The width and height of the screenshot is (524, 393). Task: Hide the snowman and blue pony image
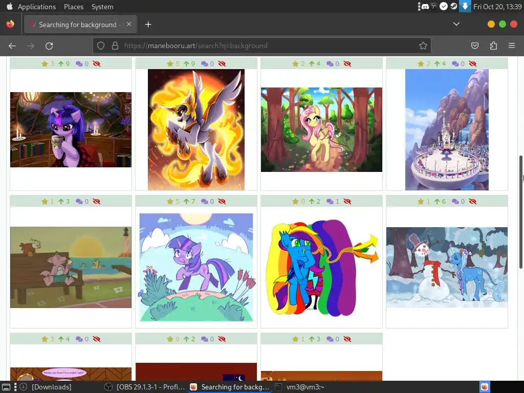(x=472, y=202)
